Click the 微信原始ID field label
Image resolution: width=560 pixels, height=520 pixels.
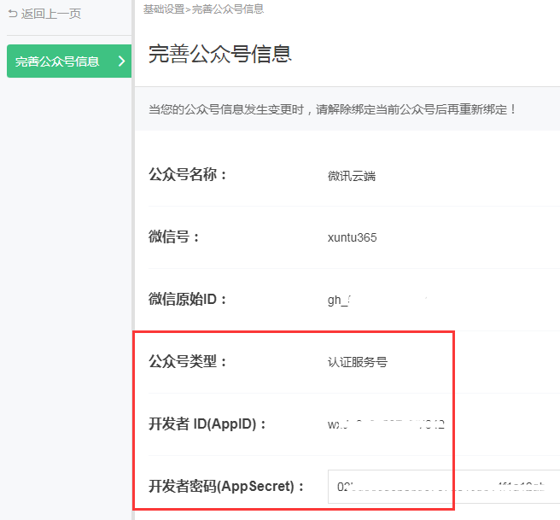(x=188, y=300)
